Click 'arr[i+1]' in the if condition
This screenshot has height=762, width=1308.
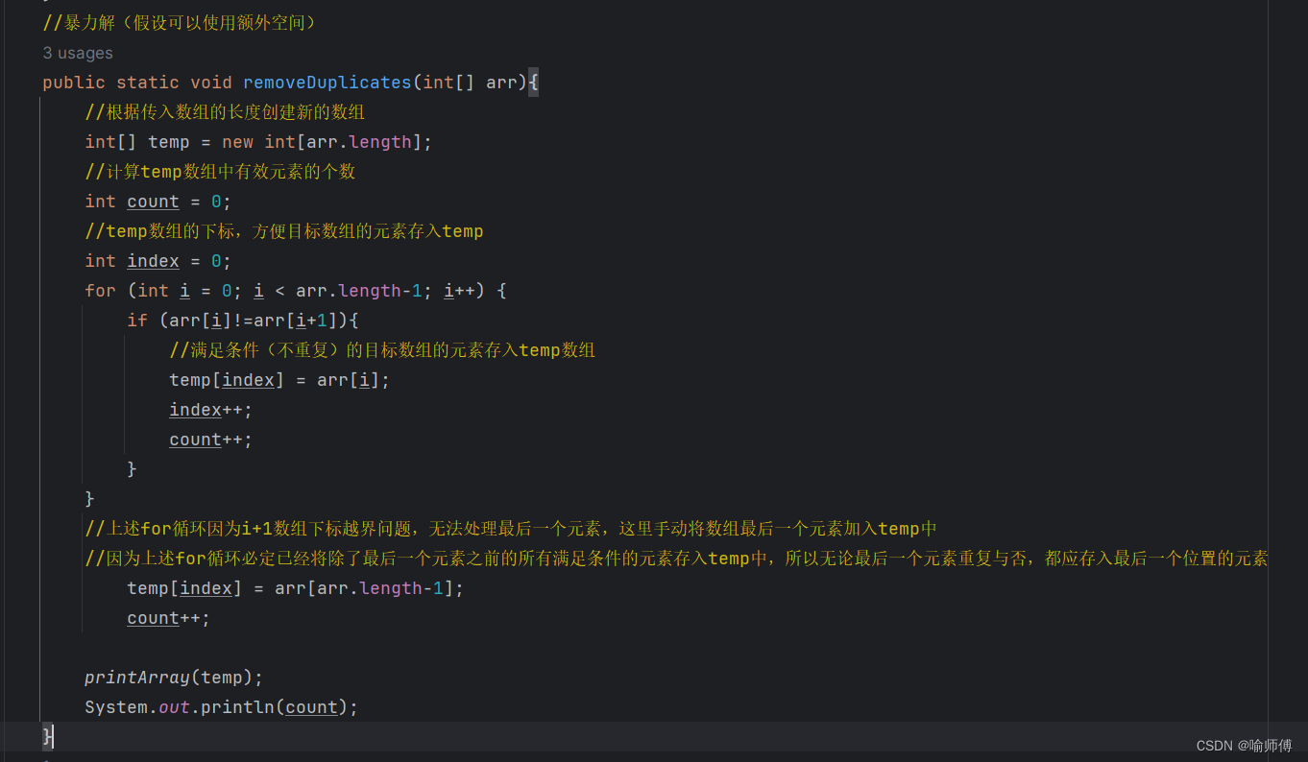[296, 321]
